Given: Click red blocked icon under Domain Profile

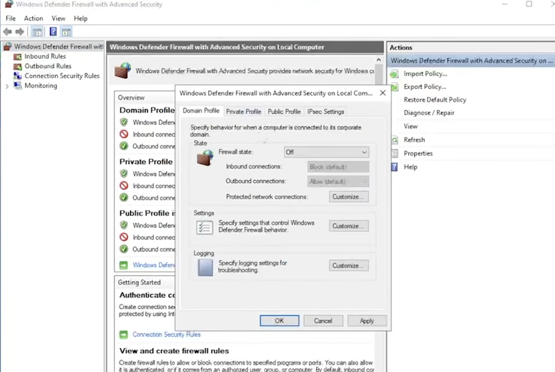Looking at the screenshot, I should [x=123, y=134].
